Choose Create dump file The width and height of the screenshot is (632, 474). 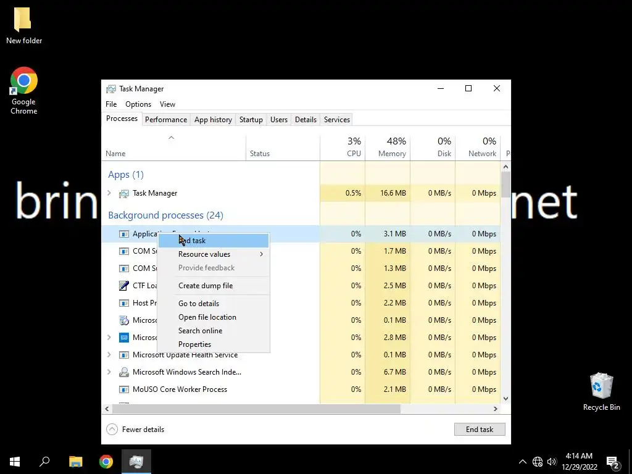[213, 285]
